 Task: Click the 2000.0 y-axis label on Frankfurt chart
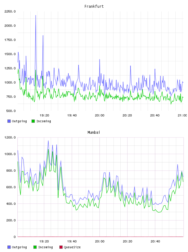tap(10, 26)
